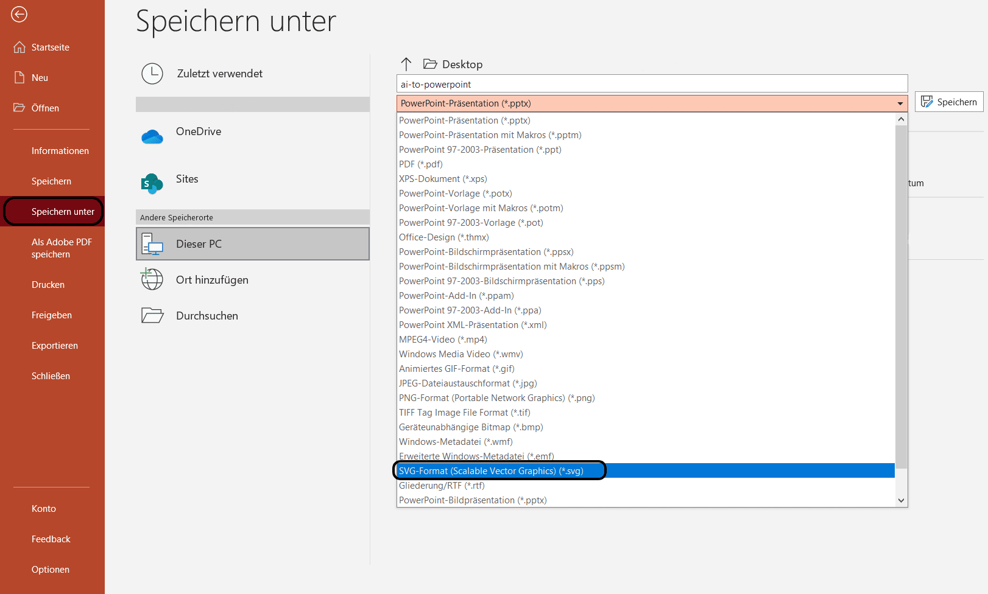This screenshot has width=988, height=594.
Task: Select the OneDrive cloud icon
Action: [x=152, y=136]
